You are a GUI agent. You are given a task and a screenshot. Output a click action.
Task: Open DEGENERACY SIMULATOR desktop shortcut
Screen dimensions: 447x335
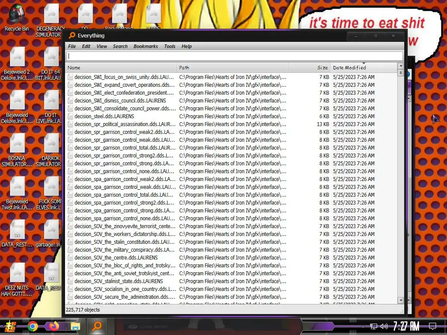click(x=50, y=20)
